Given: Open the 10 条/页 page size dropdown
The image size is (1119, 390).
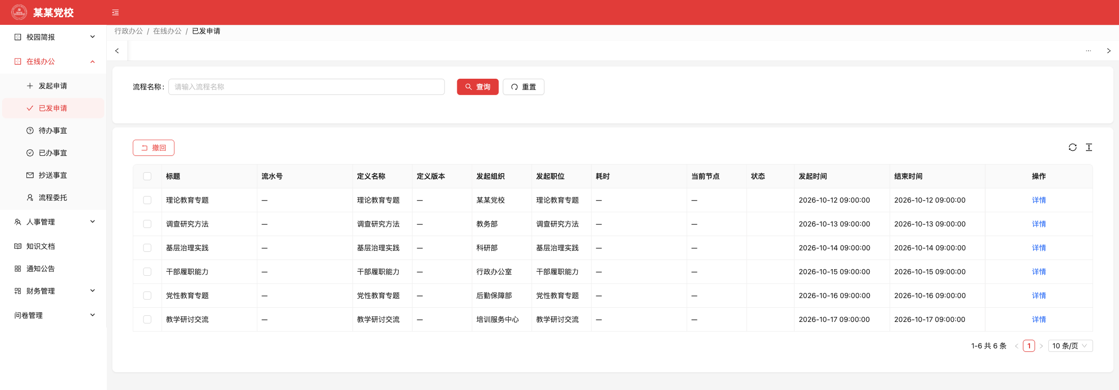Looking at the screenshot, I should [x=1070, y=346].
